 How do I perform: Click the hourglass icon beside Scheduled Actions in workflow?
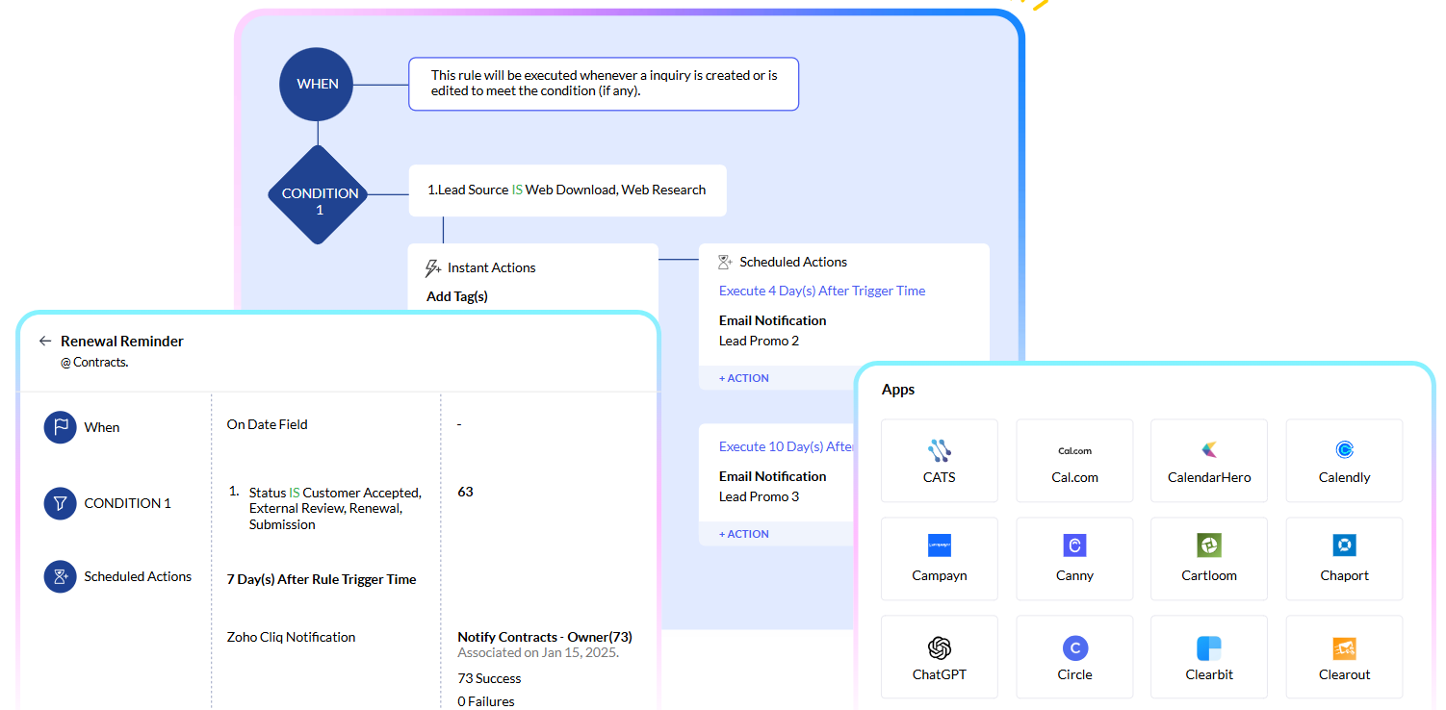(726, 262)
